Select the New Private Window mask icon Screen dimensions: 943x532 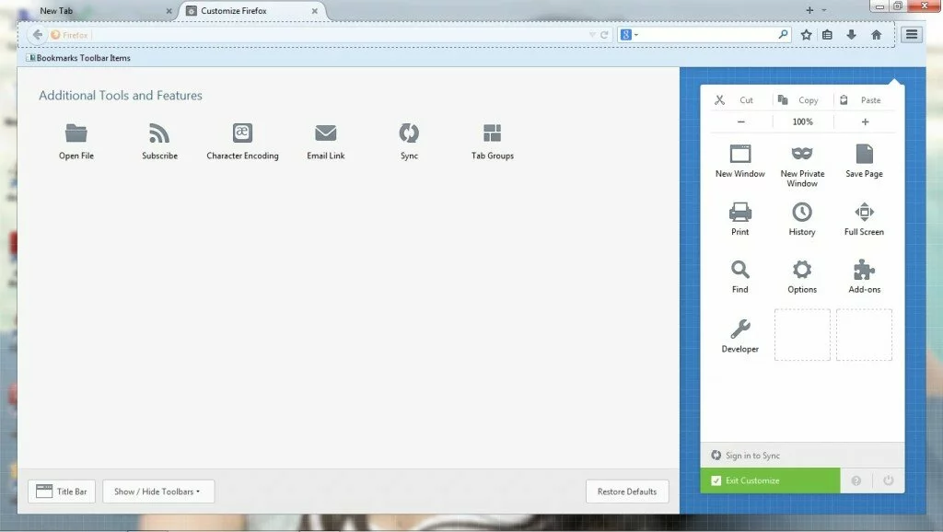[802, 154]
